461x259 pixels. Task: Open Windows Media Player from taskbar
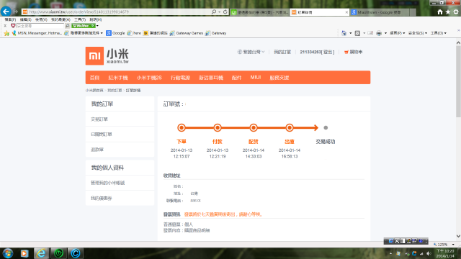tap(24, 253)
